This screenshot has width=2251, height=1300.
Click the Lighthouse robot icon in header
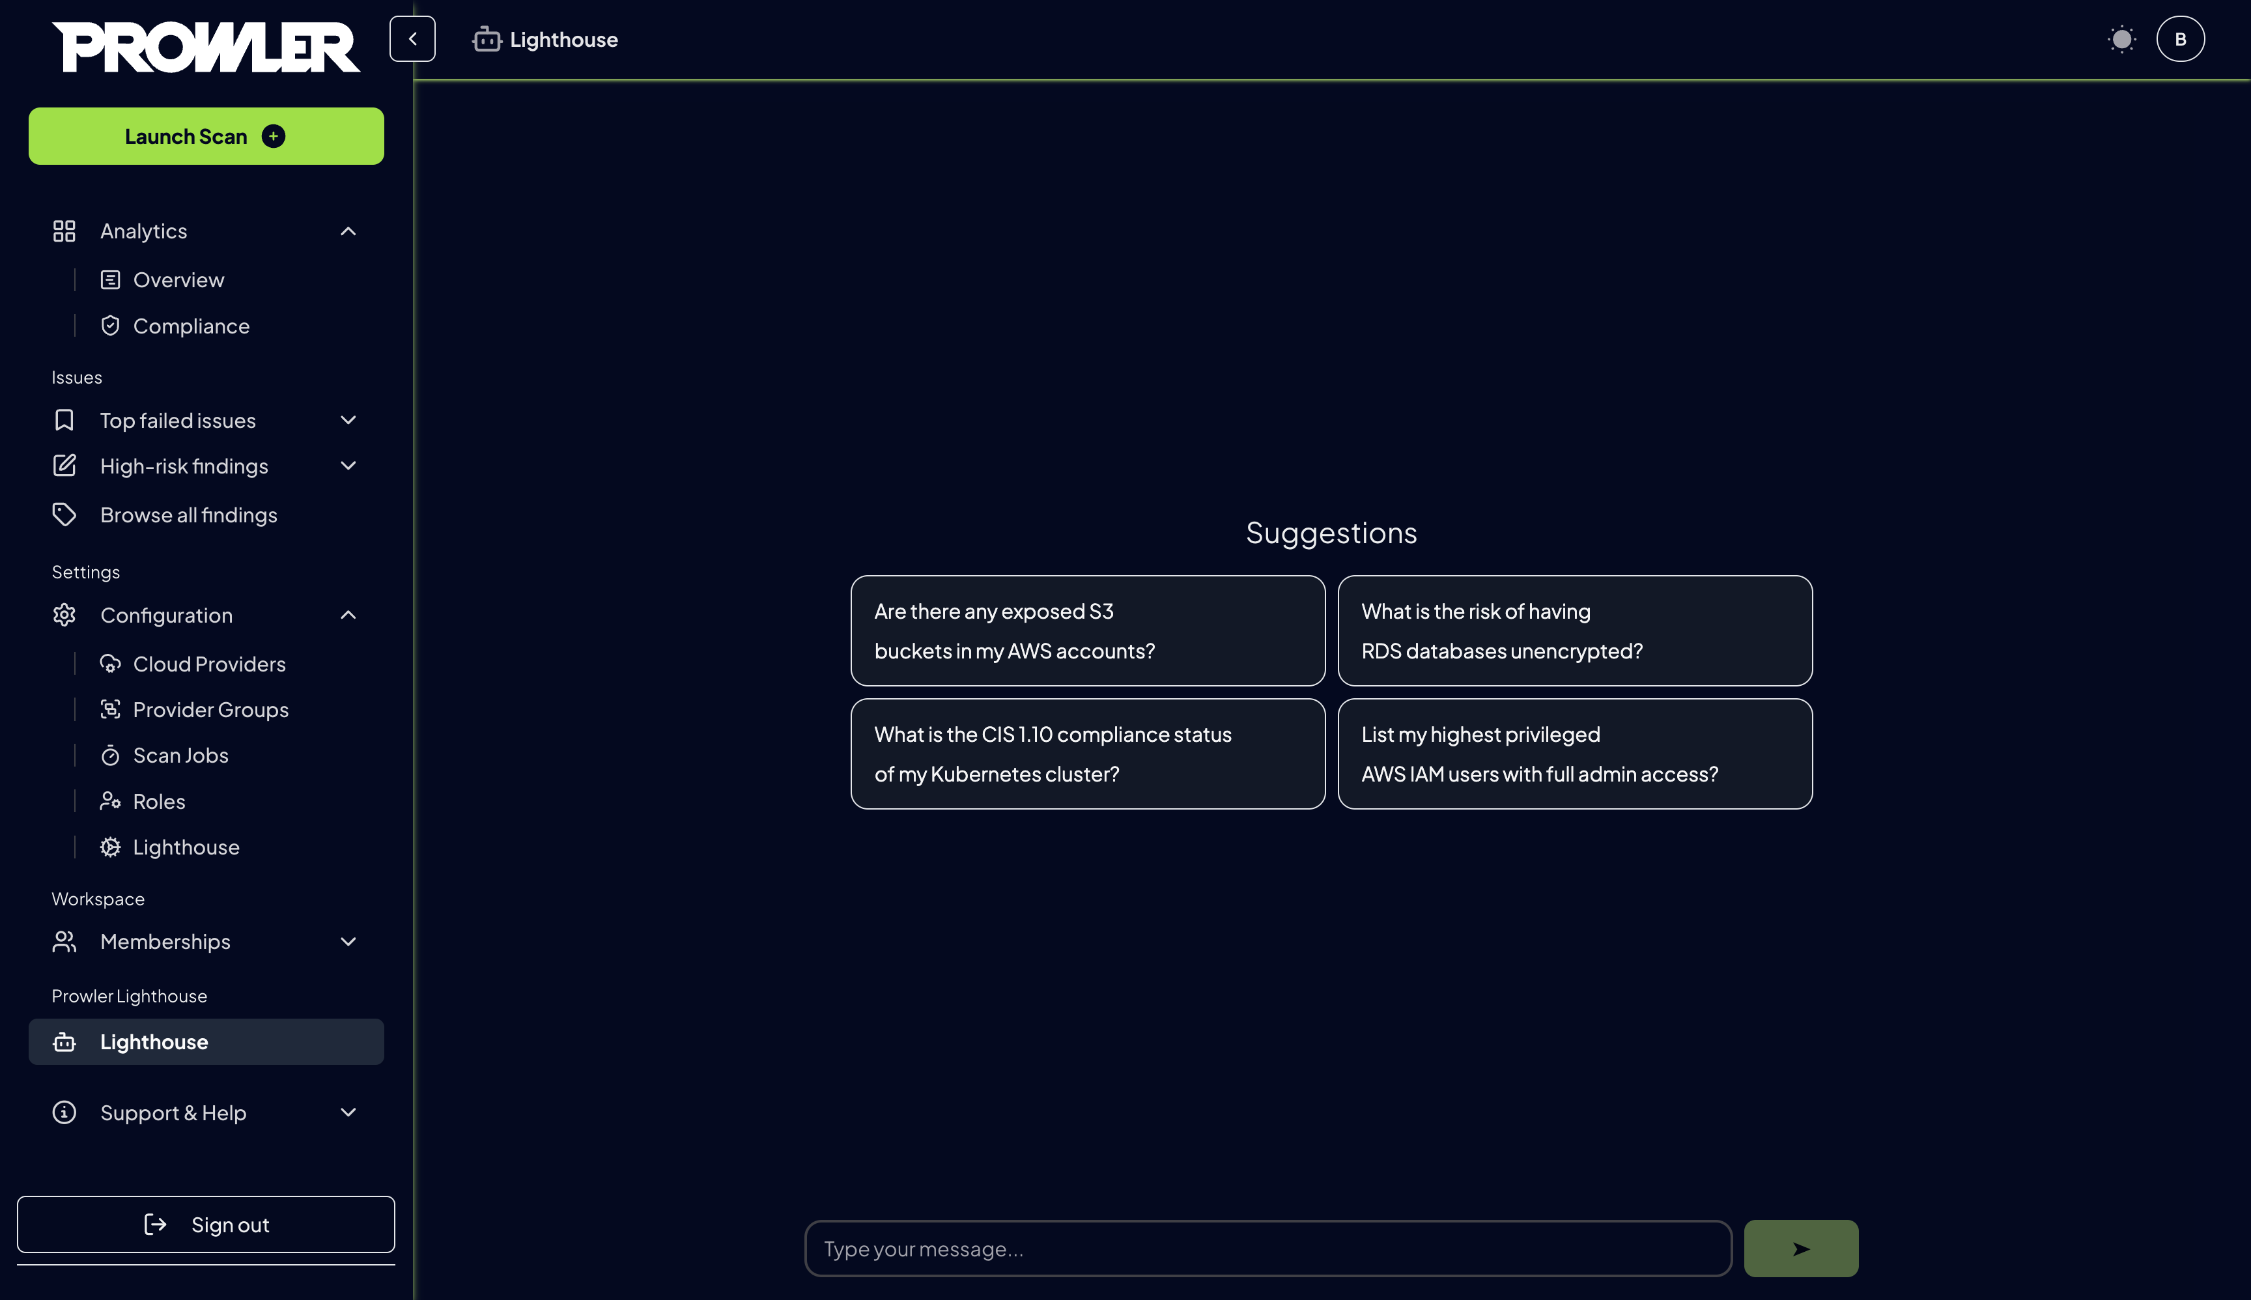tap(487, 39)
